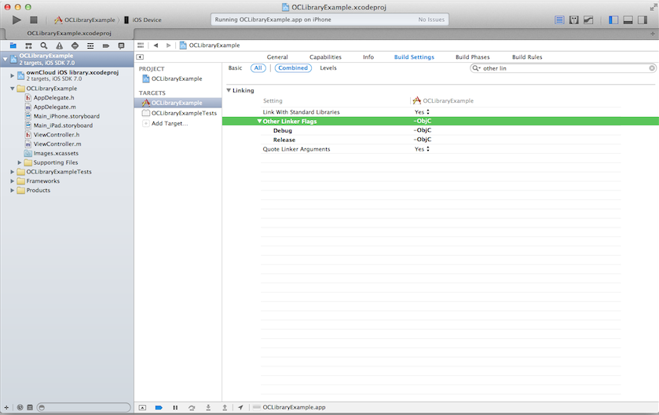
Task: Select the All settings filter
Action: (258, 68)
